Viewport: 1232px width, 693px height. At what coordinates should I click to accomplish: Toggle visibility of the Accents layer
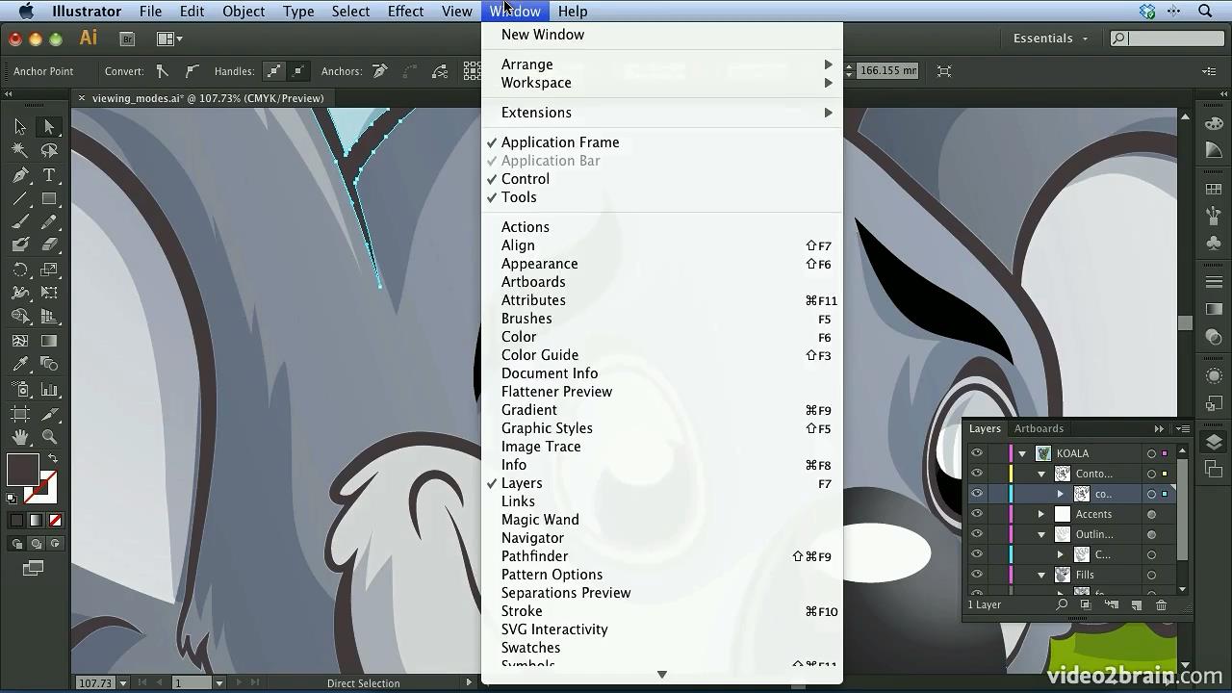pos(977,514)
